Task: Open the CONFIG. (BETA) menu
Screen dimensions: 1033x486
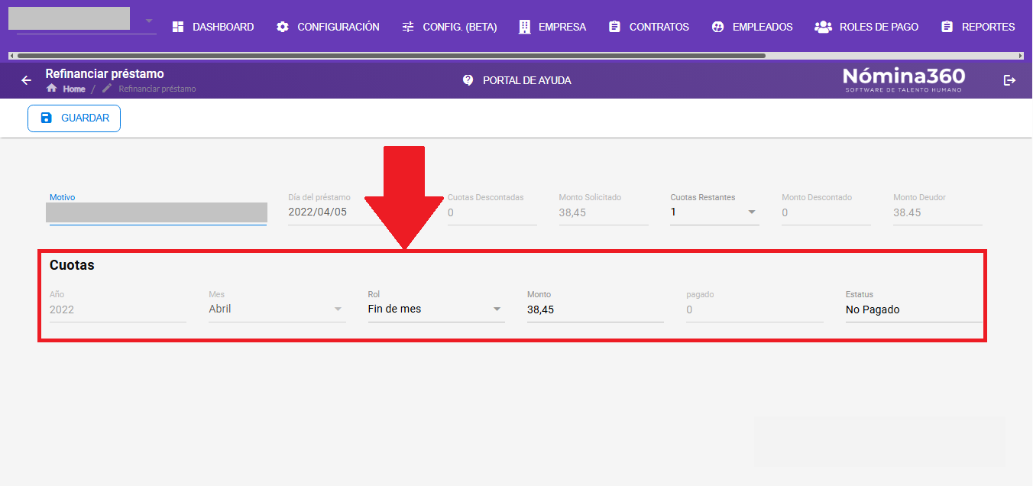Action: [x=450, y=27]
